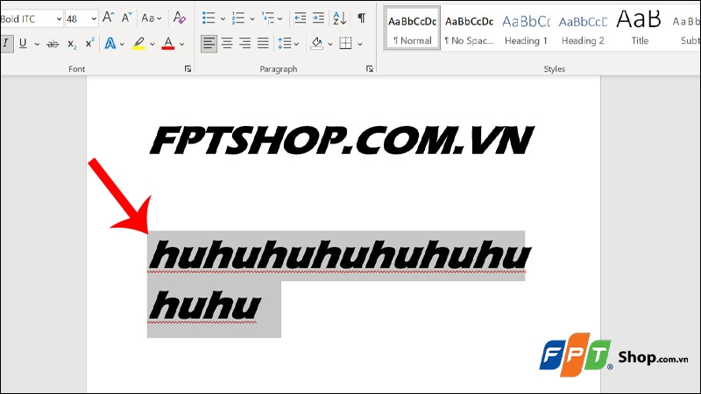The height and width of the screenshot is (394, 701).
Task: Open numbering library dropdown arrow
Action: point(252,18)
